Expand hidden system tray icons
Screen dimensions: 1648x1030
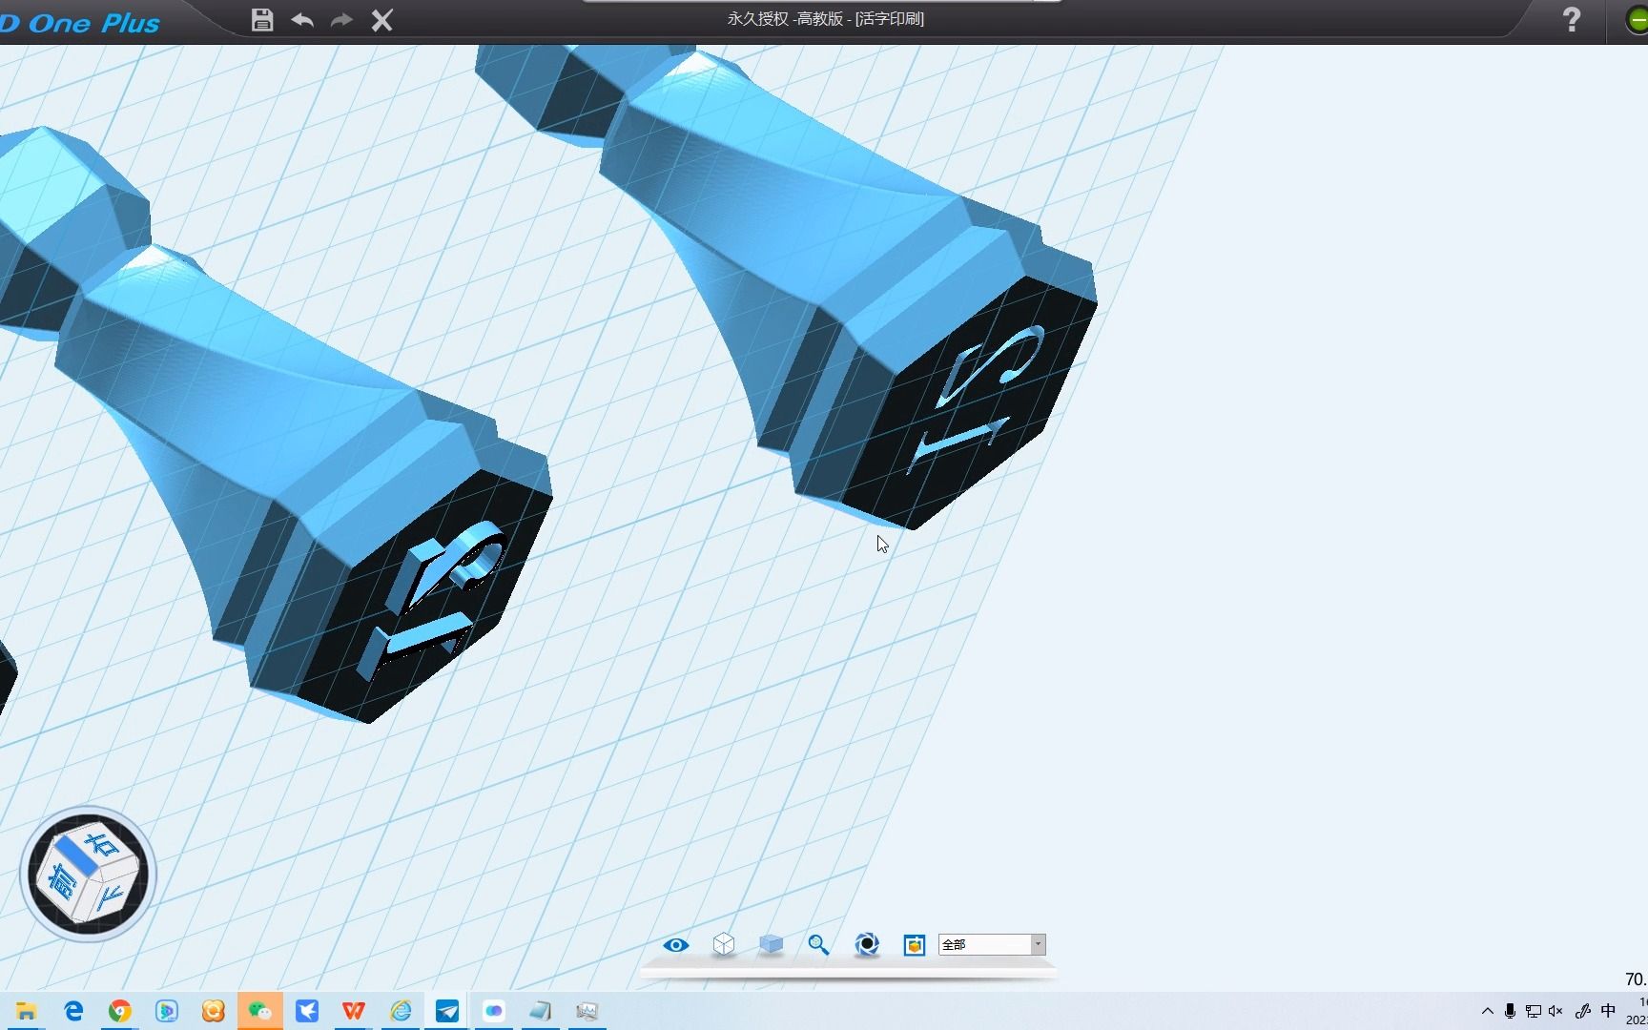coord(1488,1011)
